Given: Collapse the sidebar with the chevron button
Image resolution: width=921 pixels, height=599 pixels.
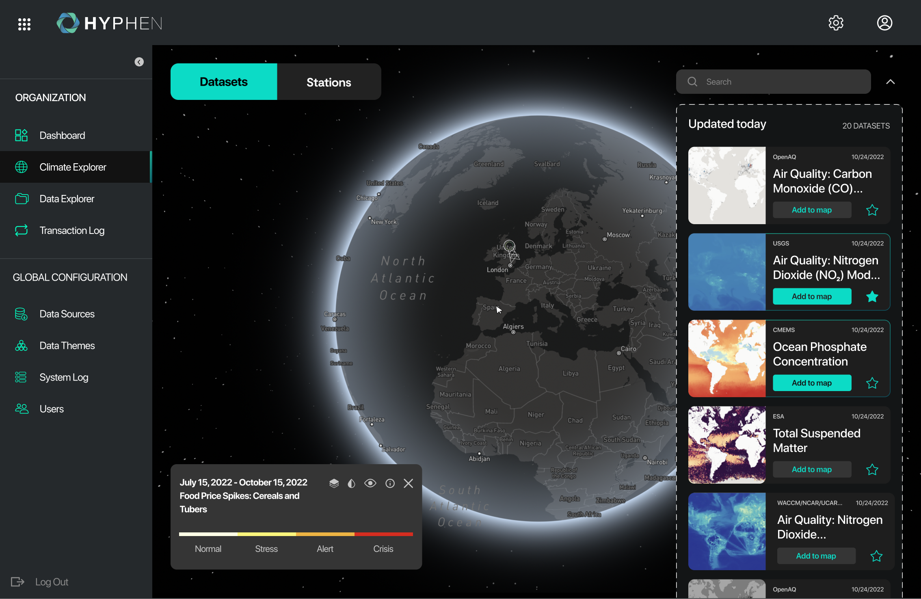Looking at the screenshot, I should pyautogui.click(x=139, y=62).
